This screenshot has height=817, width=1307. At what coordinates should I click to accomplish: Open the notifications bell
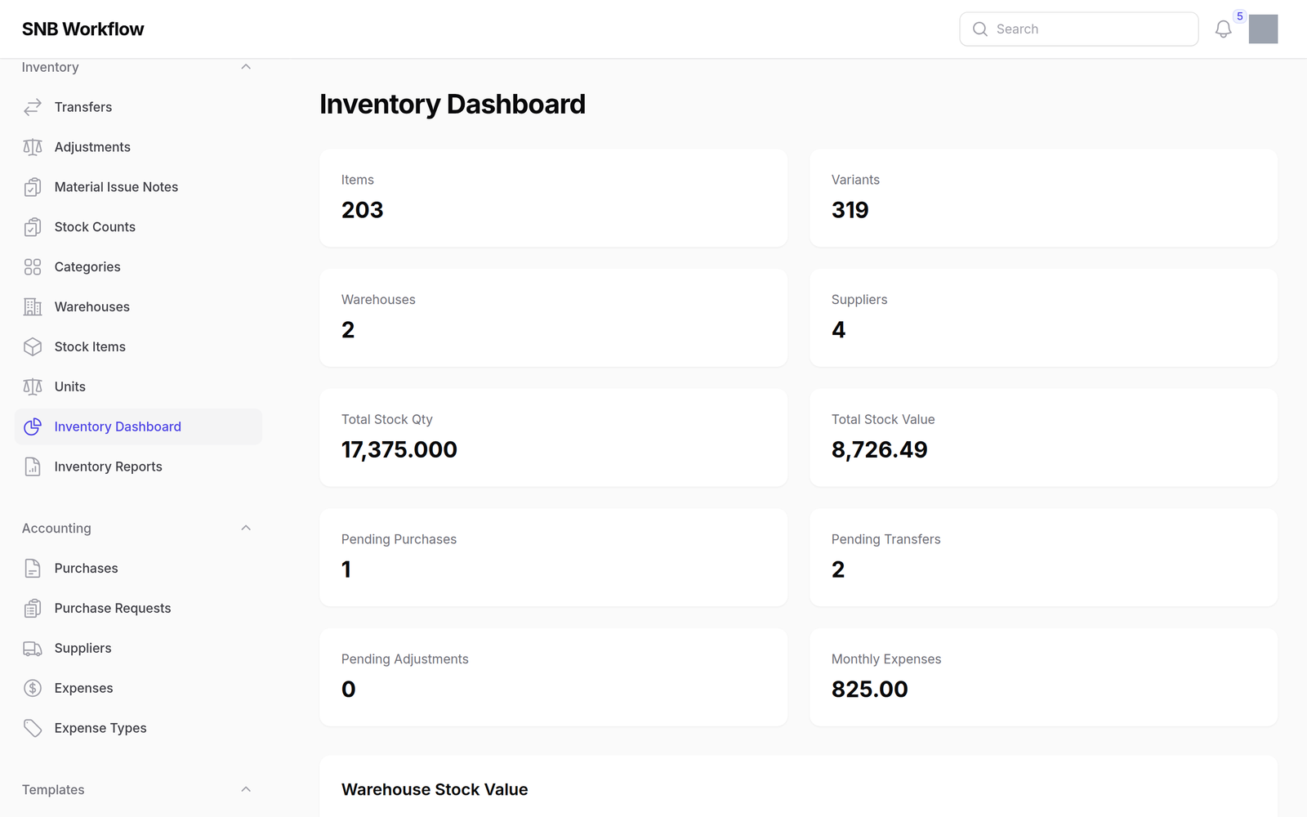[1223, 29]
